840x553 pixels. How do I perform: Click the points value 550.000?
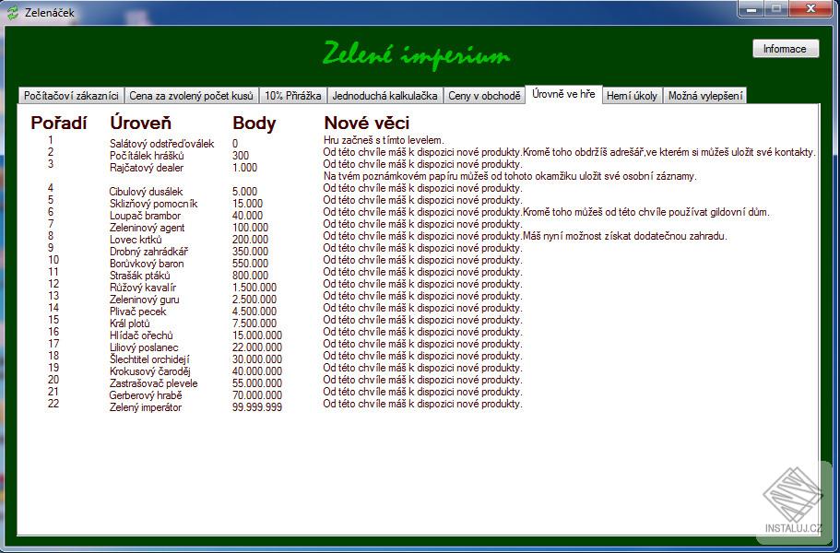point(250,264)
